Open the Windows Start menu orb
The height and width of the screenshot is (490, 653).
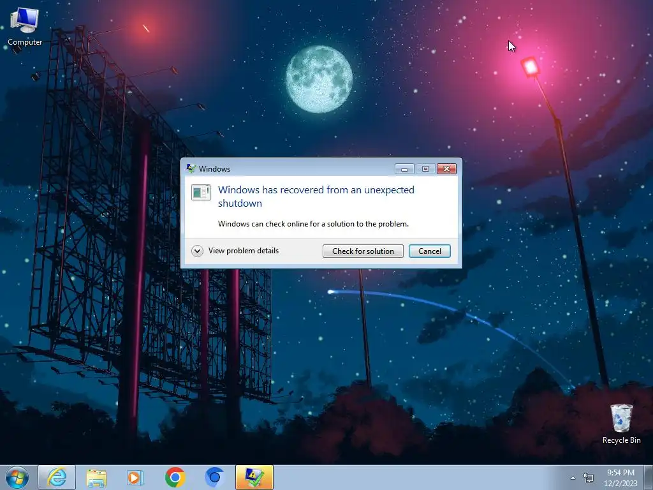coord(17,477)
